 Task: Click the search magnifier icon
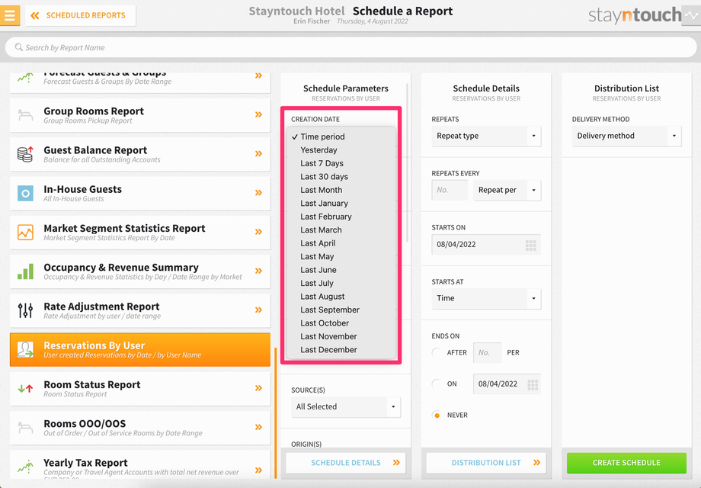pyautogui.click(x=18, y=47)
